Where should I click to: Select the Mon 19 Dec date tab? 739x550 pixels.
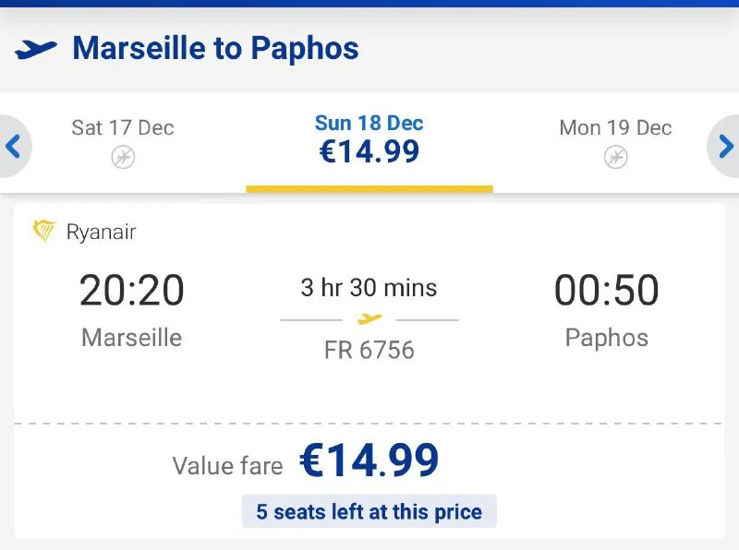[615, 141]
